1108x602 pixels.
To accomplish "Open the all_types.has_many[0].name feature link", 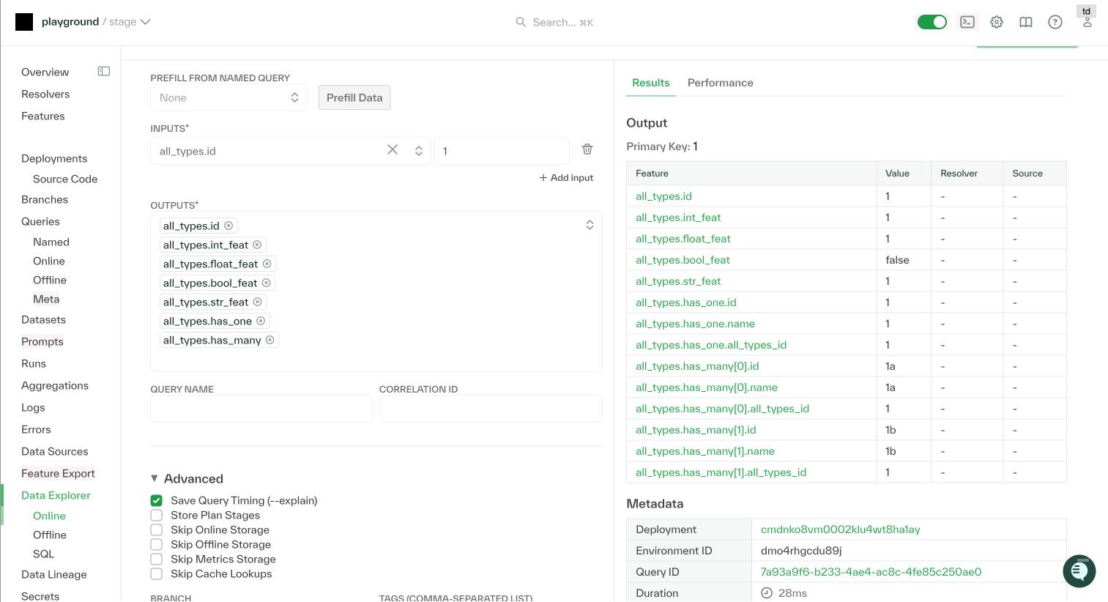I will pyautogui.click(x=705, y=387).
